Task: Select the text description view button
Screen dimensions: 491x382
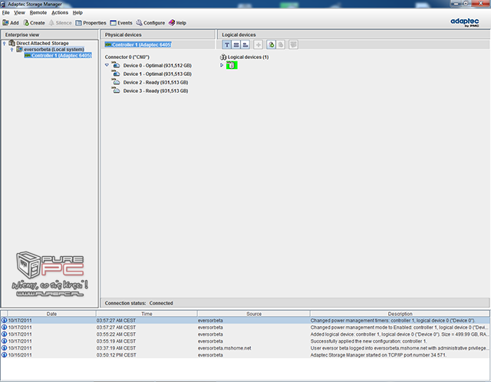Action: click(x=227, y=44)
